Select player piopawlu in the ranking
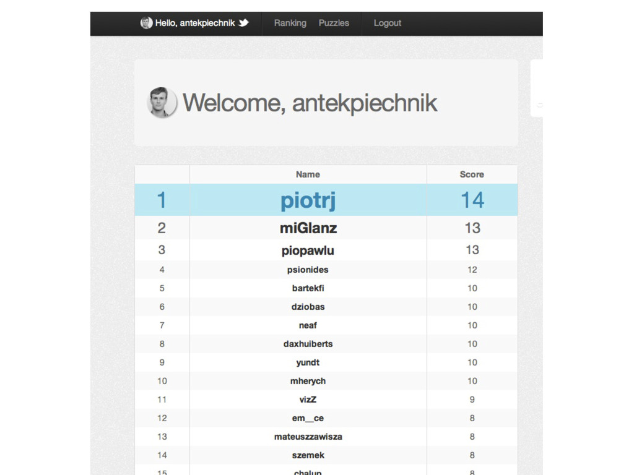 coord(308,250)
